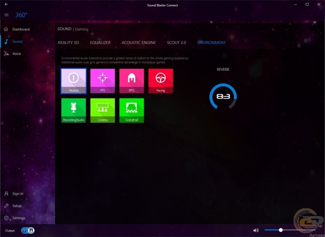Click the master volume slider handle
Viewport: 325px width, 237px height.
click(280, 230)
